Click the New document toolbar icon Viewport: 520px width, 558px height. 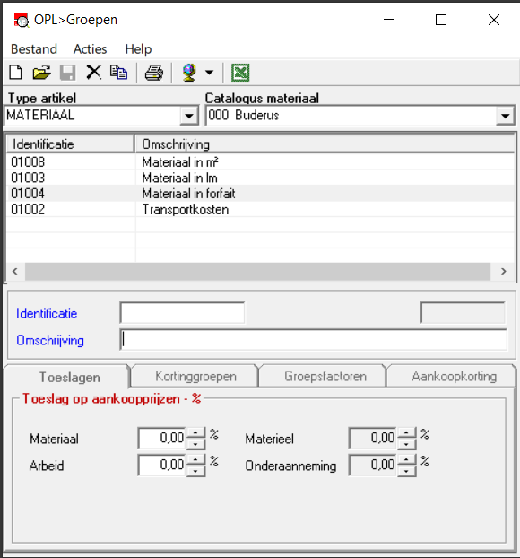[15, 73]
